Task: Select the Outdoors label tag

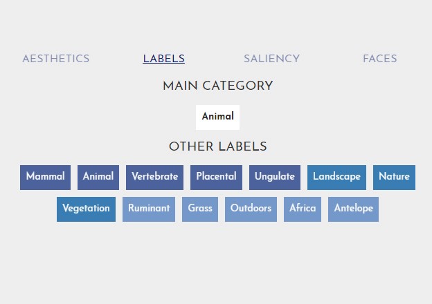Action: click(251, 209)
